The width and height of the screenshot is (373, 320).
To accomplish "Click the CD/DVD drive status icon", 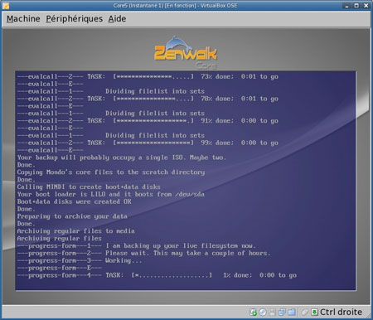I will click(x=263, y=313).
